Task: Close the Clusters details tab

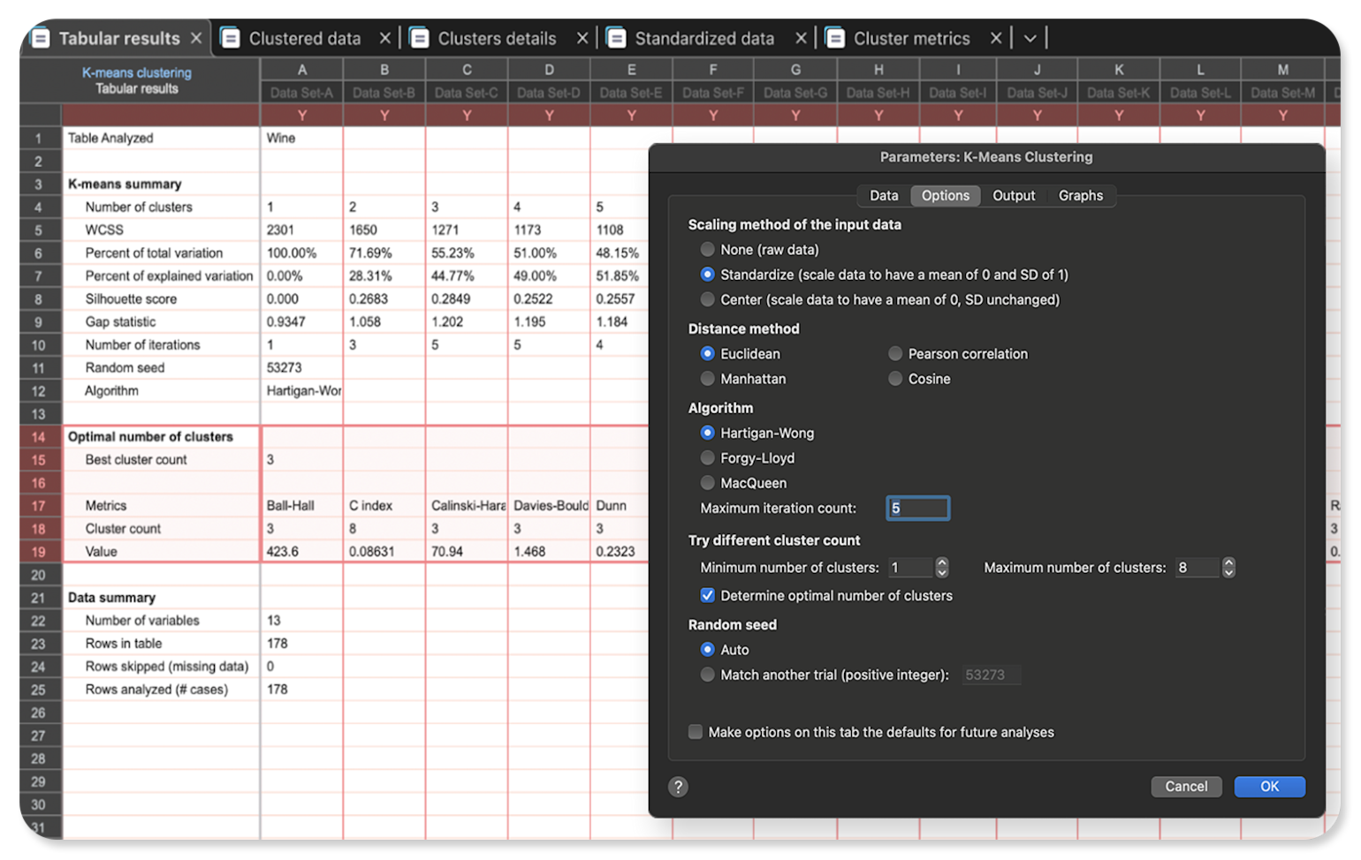Action: pos(582,38)
